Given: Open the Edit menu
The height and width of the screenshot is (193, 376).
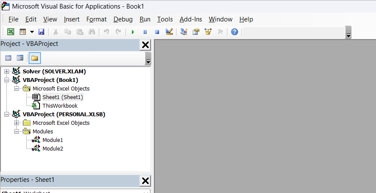Looking at the screenshot, I should coord(31,19).
